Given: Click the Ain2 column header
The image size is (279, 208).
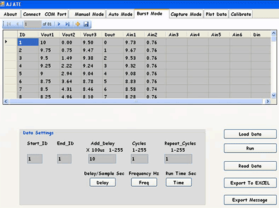Looking at the screenshot, I should pyautogui.click(x=155, y=35).
